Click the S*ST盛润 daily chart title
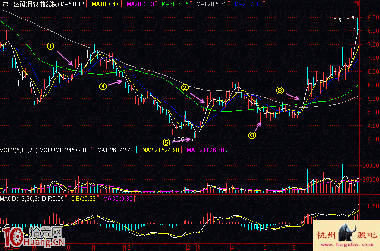This screenshot has height=251, width=380. (x=30, y=4)
